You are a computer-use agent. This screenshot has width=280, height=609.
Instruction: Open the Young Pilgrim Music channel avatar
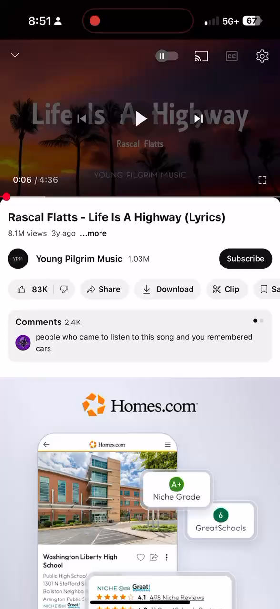click(x=18, y=259)
